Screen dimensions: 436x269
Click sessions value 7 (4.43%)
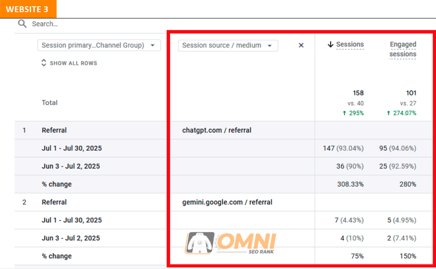pos(349,220)
